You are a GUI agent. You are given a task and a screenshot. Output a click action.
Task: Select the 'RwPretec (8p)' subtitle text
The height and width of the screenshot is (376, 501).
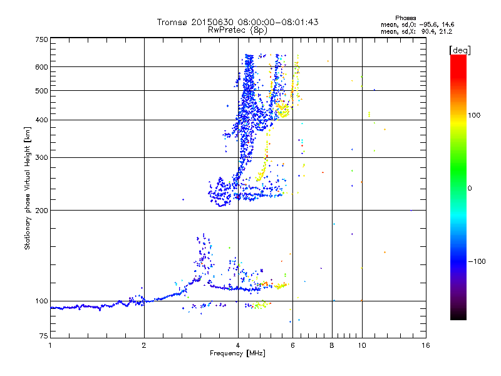click(x=237, y=30)
